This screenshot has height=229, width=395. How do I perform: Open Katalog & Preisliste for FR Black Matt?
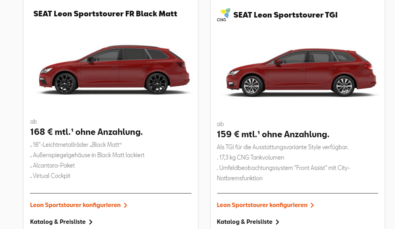point(58,222)
